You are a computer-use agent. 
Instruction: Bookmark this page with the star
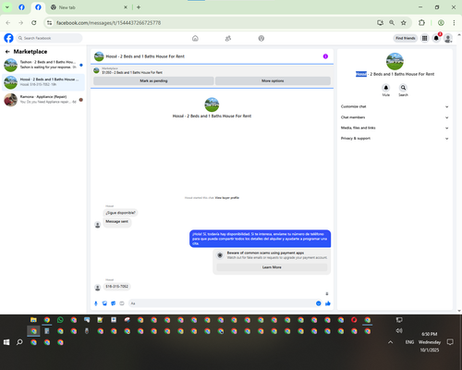(404, 23)
